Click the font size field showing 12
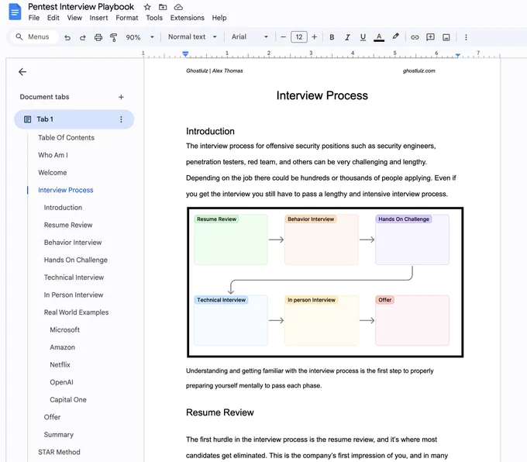Viewport: 527px width, 462px height. (x=299, y=37)
